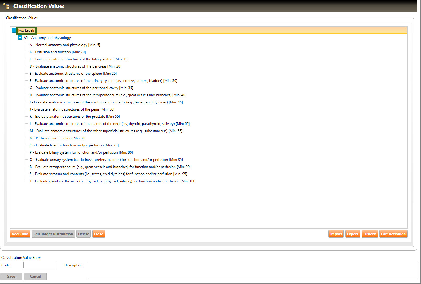Viewport: 421px width, 284px height.
Task: Click the Classification Values title icon
Action: click(x=6, y=6)
